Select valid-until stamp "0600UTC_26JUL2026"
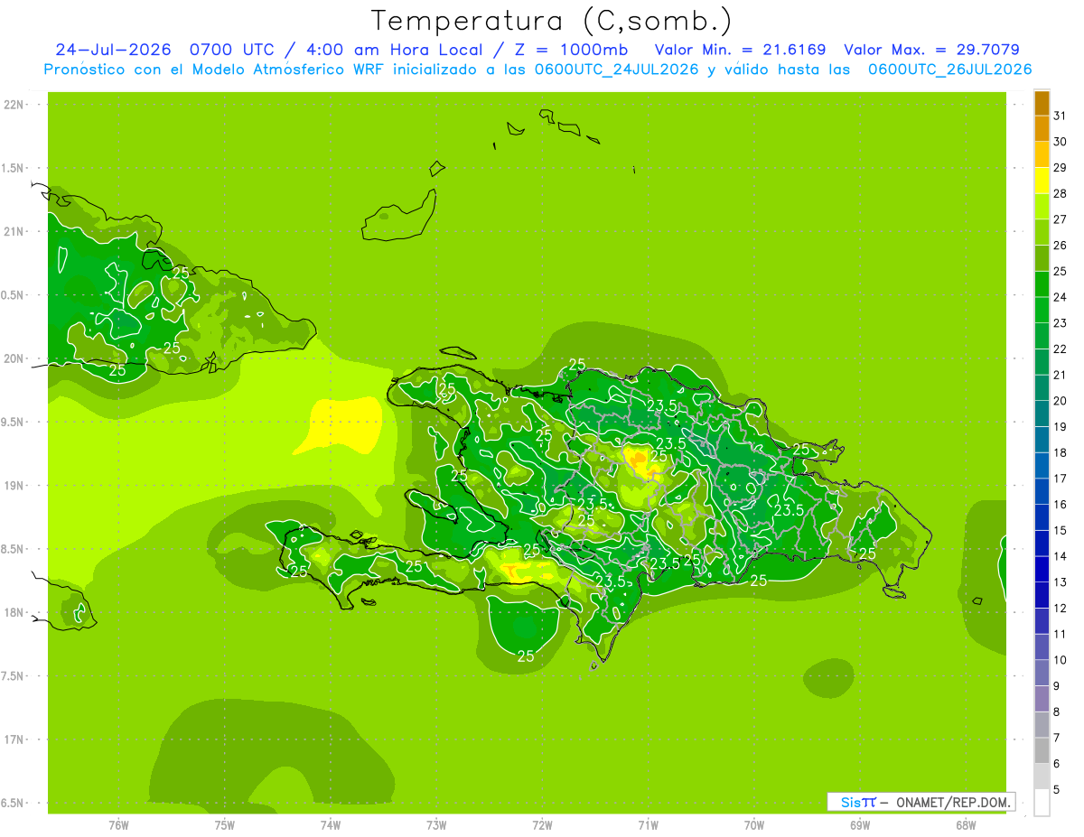 [950, 70]
